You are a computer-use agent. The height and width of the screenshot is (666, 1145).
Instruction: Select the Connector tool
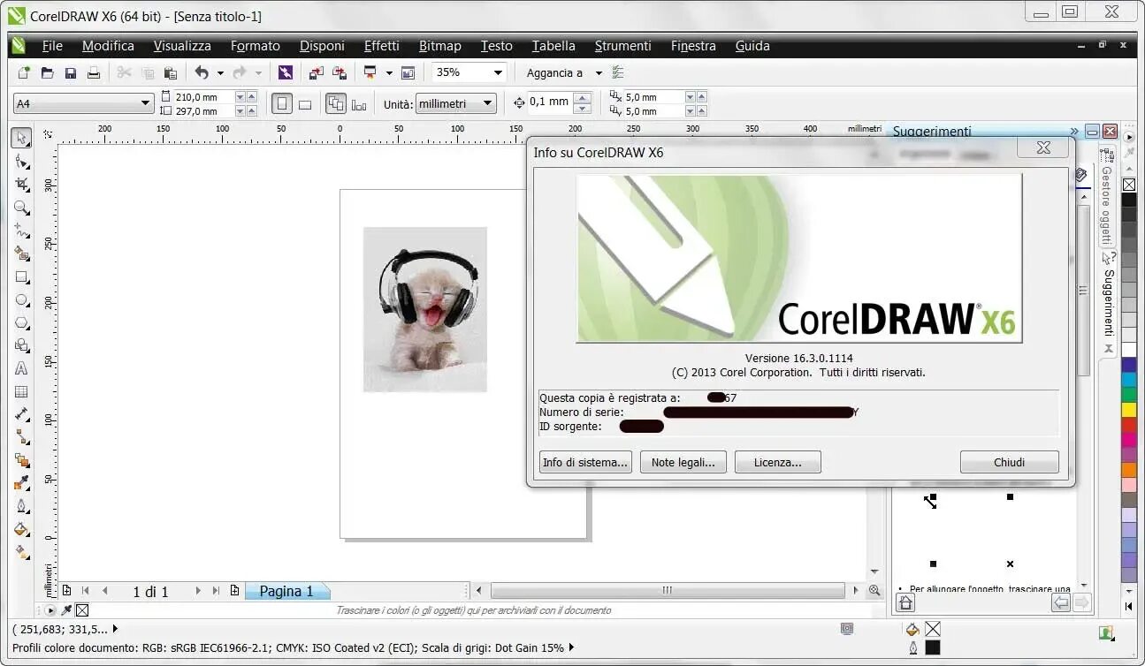pyautogui.click(x=22, y=437)
